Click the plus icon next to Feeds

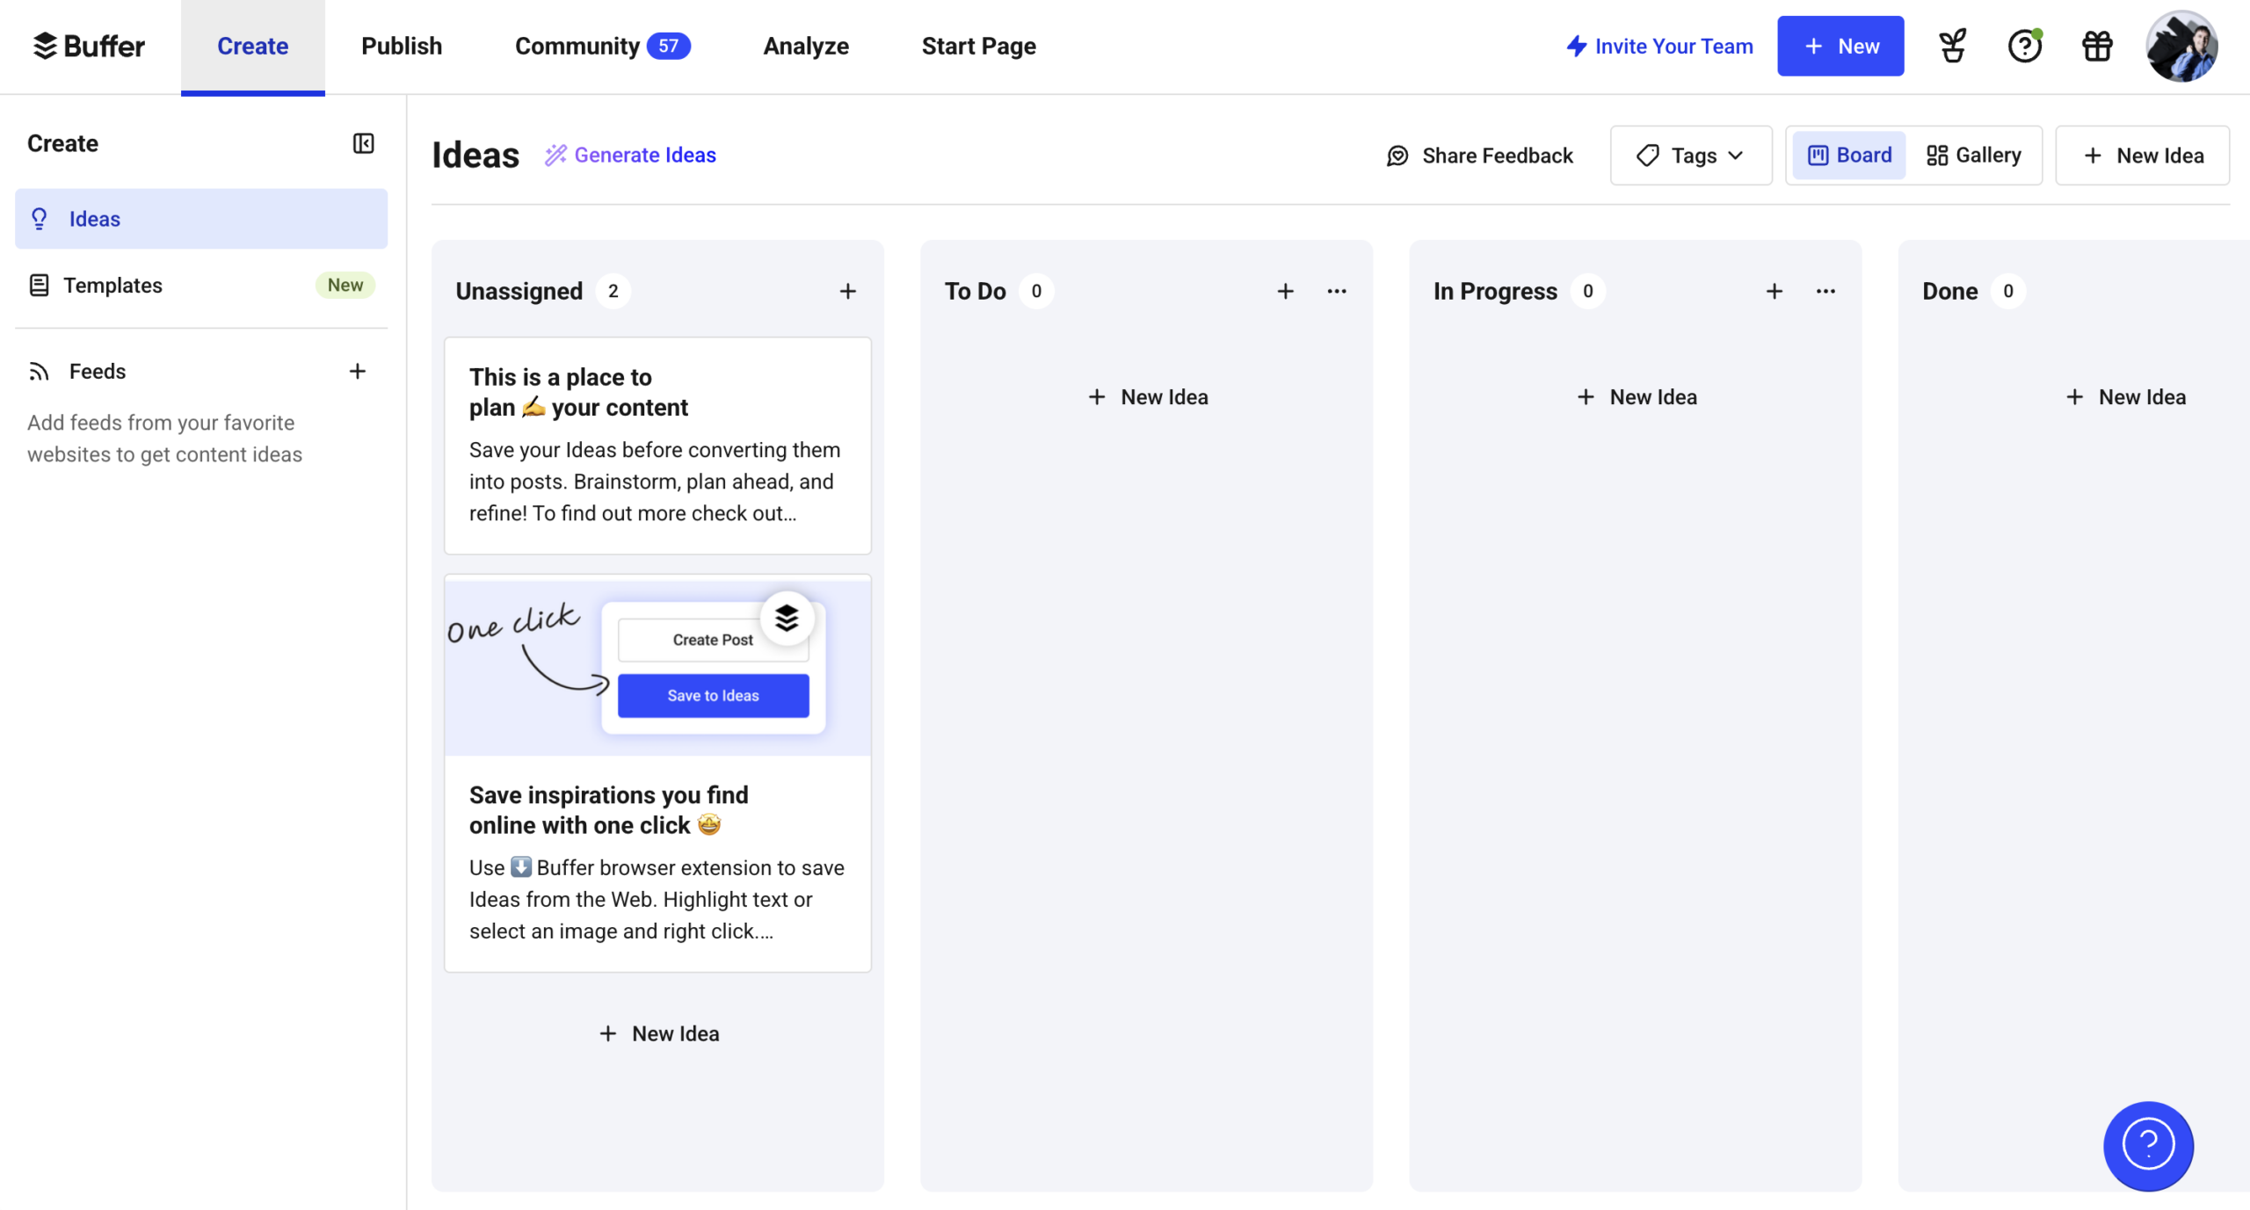357,372
